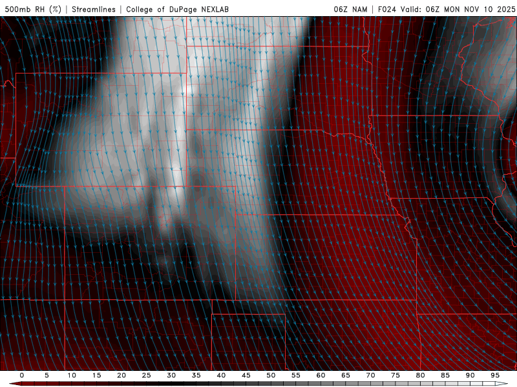Viewport: 517px width, 387px height.
Task: Click the '60' value on color scale
Action: coord(321,375)
